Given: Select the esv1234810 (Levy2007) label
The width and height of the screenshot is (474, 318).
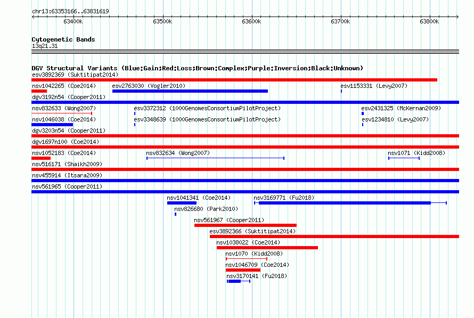Looking at the screenshot, I should pyautogui.click(x=395, y=119).
